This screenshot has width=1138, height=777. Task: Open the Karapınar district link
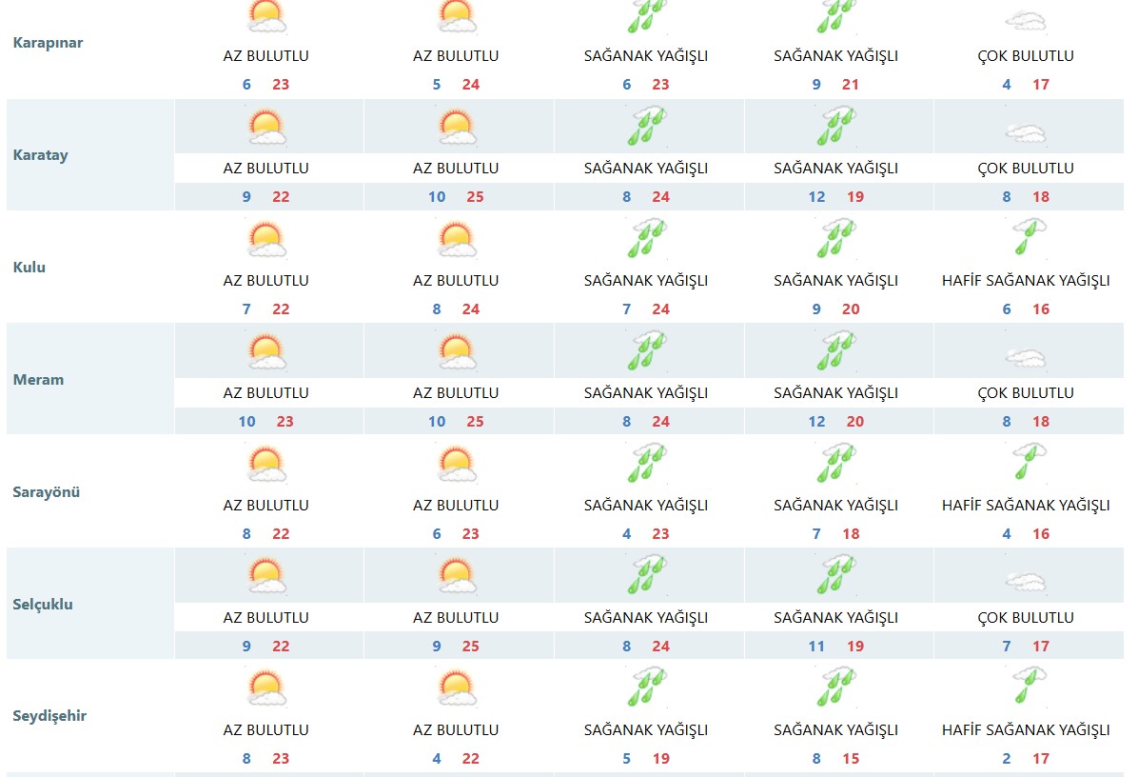tap(49, 43)
